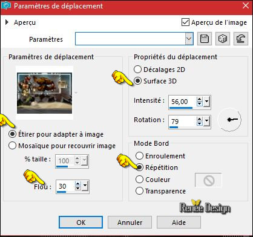Click the OK button
The image size is (253, 237).
pyautogui.click(x=80, y=222)
